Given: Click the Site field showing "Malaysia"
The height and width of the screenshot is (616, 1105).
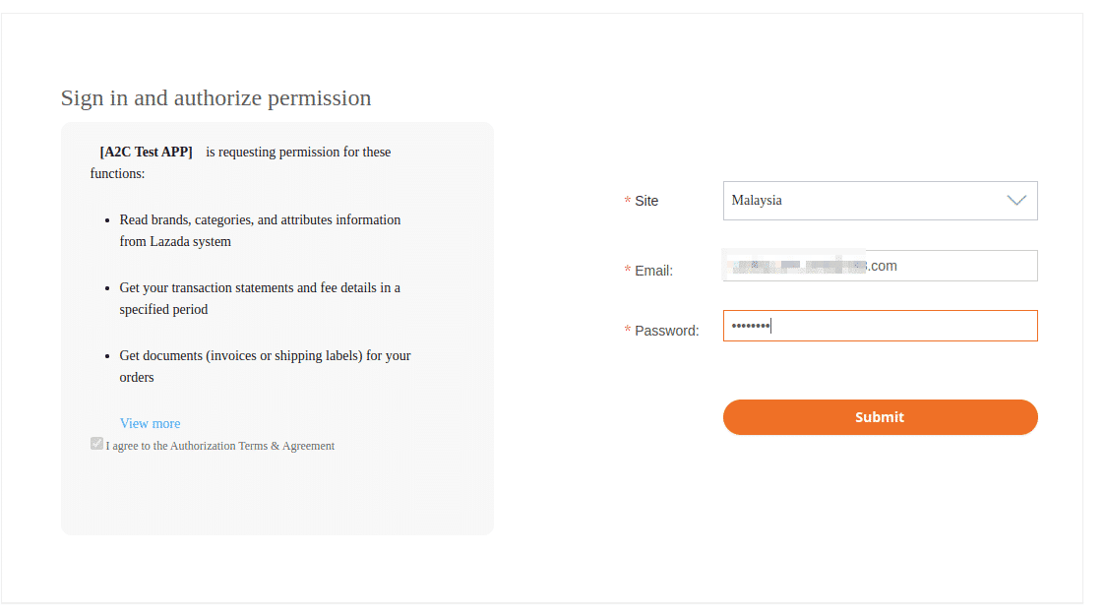Looking at the screenshot, I should [880, 200].
